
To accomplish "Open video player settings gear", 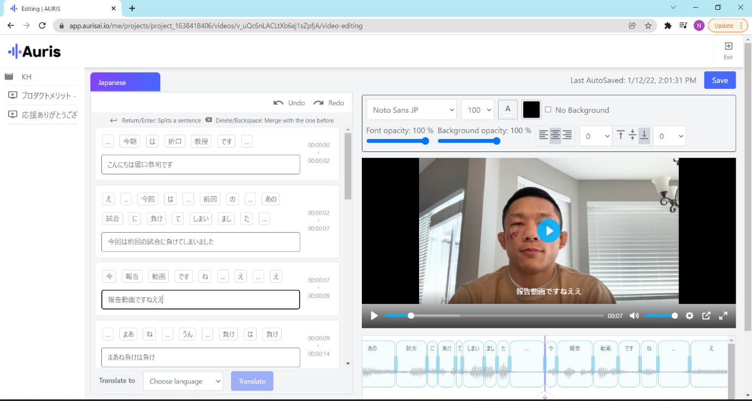I will click(689, 315).
